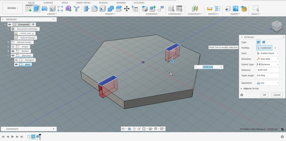Toggle visibility of the Sketches folder

(13, 55)
